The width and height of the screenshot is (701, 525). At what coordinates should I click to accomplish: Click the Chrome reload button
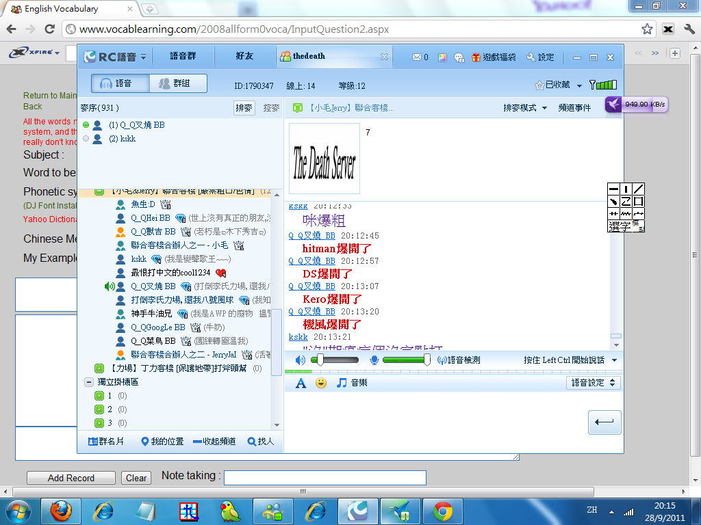coord(49,29)
